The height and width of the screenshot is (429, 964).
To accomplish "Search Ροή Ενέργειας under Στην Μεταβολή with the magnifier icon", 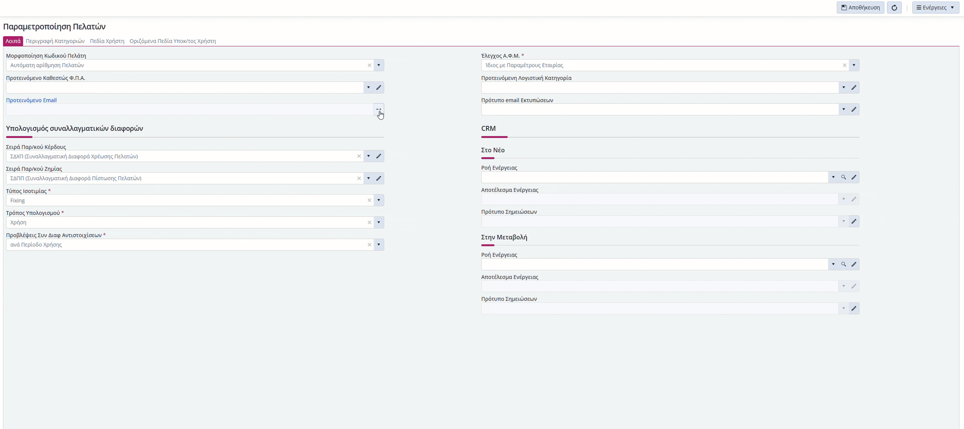I will pyautogui.click(x=843, y=264).
